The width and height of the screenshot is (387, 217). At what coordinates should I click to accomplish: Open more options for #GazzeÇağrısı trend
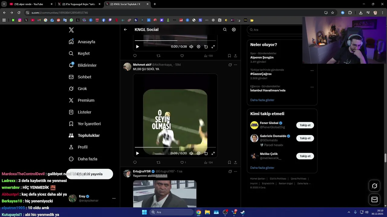[312, 71]
